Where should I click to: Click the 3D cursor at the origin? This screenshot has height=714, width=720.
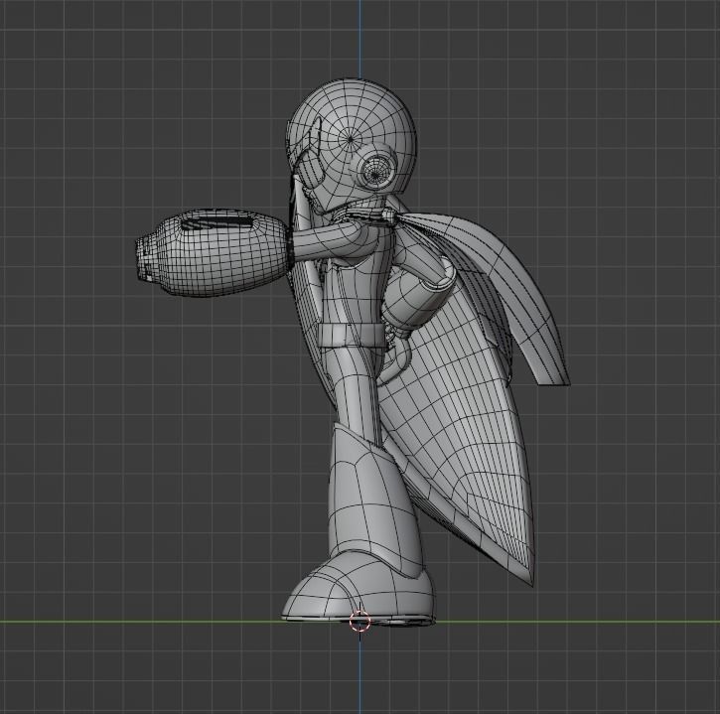tap(360, 622)
